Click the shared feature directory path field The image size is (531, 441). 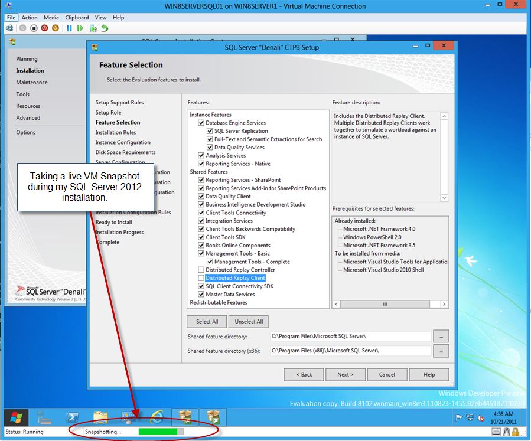(x=350, y=336)
